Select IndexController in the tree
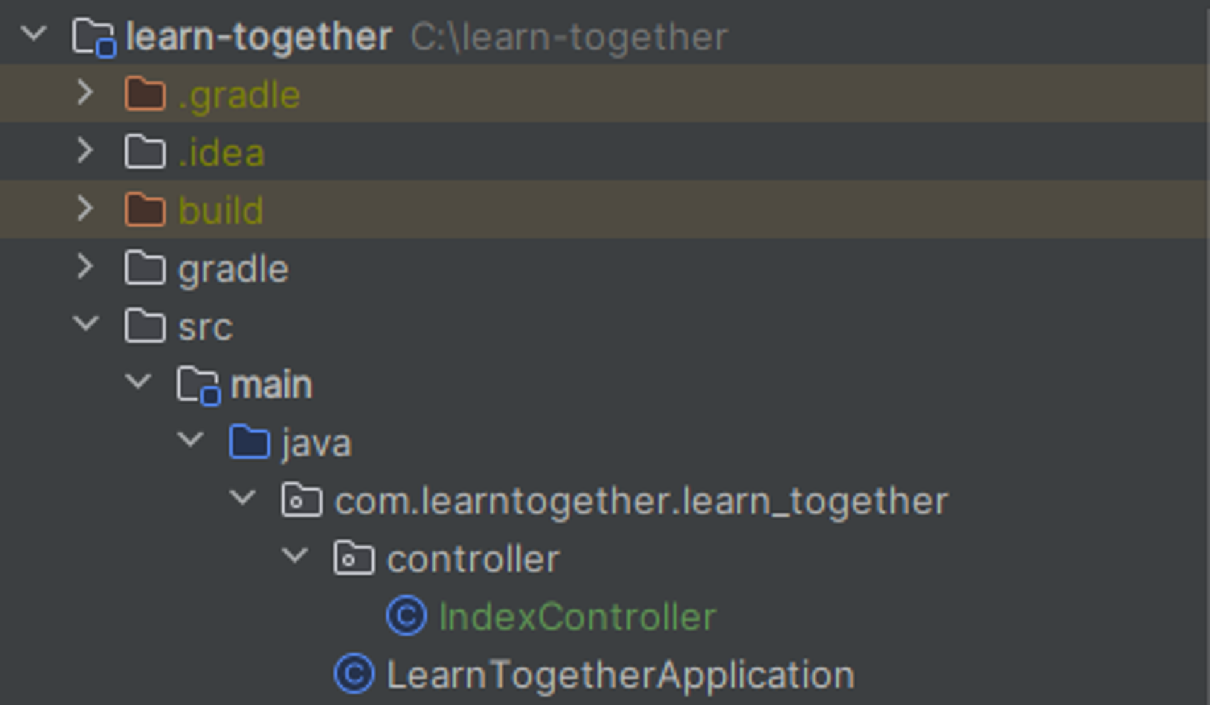Screen dimensions: 1210x705 tap(577, 616)
